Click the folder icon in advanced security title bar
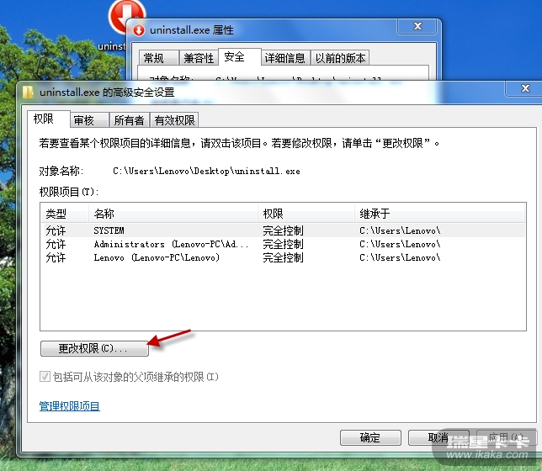 tap(28, 93)
